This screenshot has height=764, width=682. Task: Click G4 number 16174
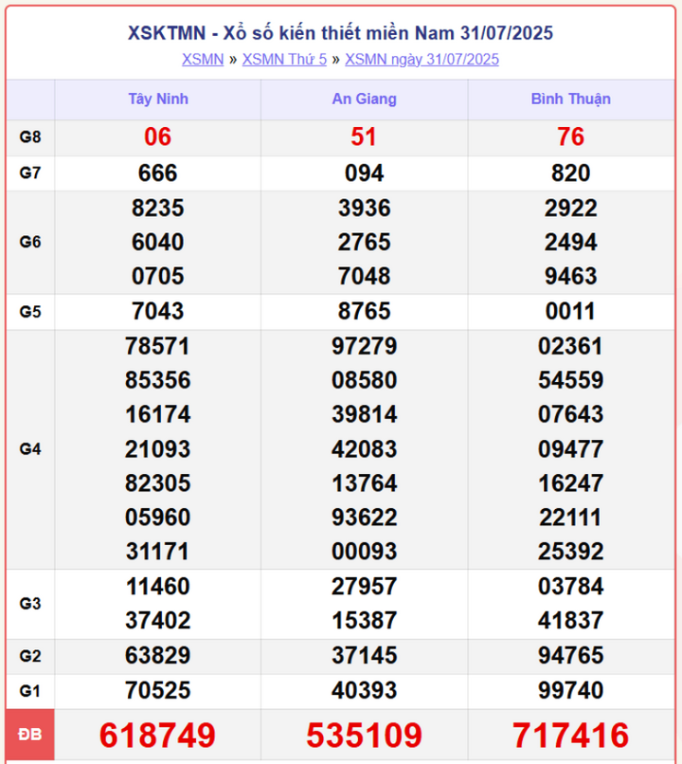click(158, 414)
